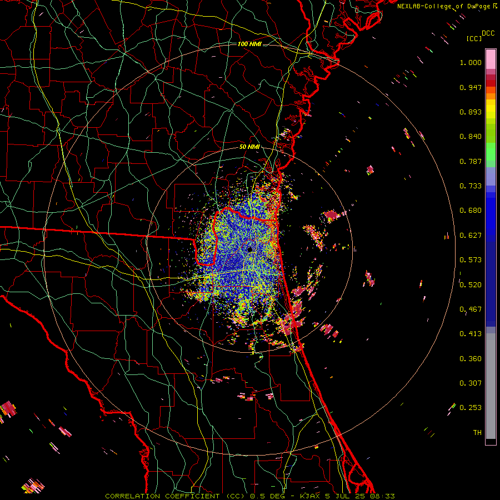Image resolution: width=500 pixels, height=500 pixels.
Task: Click the TH threshold label
Action: pos(477,433)
